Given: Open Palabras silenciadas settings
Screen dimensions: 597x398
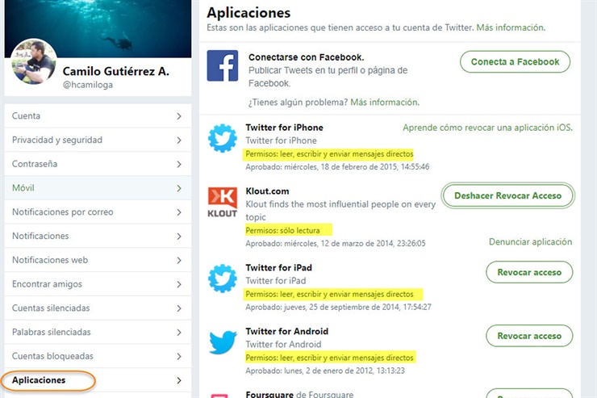Looking at the screenshot, I should [x=98, y=332].
